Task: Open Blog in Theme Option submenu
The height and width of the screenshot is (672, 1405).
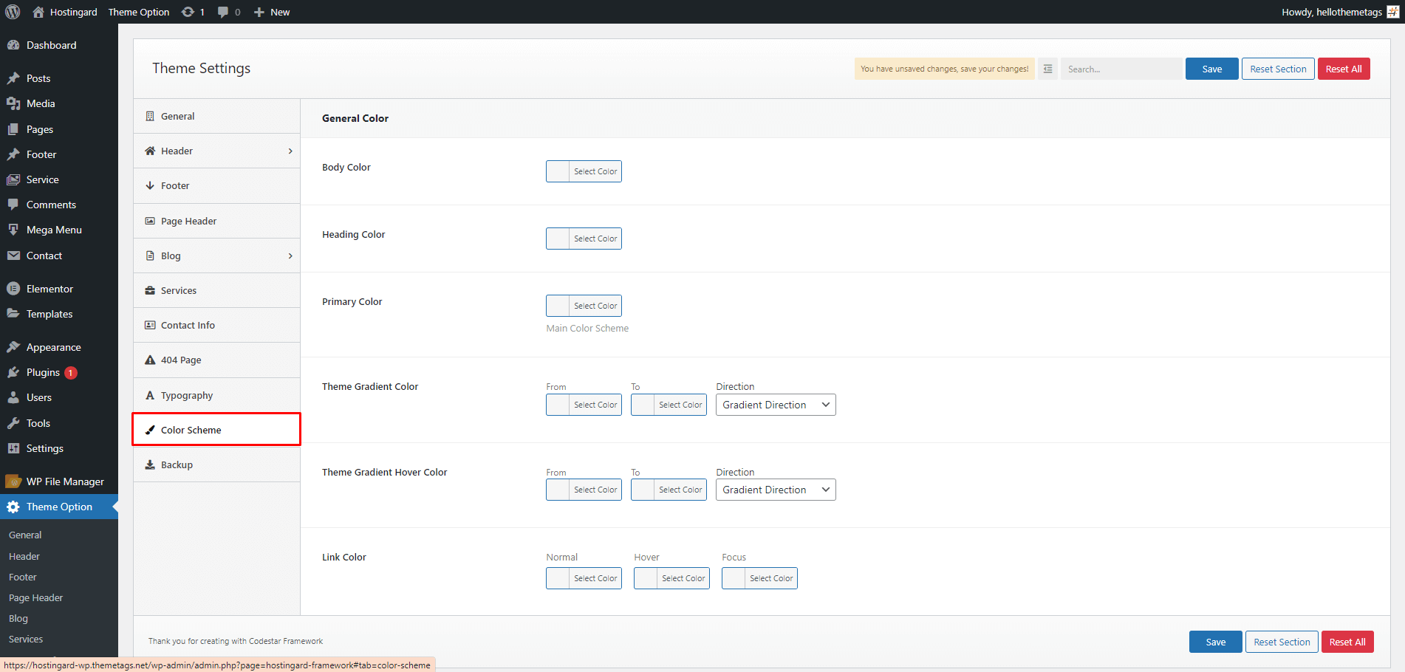Action: [18, 618]
